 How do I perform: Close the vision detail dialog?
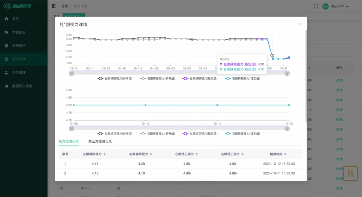click(x=300, y=24)
